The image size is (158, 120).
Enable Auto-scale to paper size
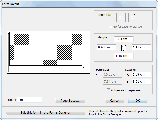109,90
